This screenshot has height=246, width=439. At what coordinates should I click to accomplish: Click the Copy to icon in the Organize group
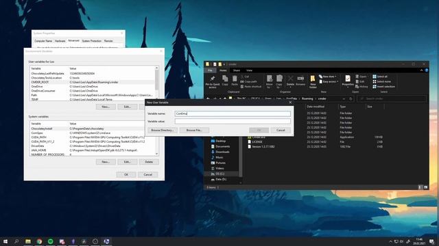click(x=279, y=81)
